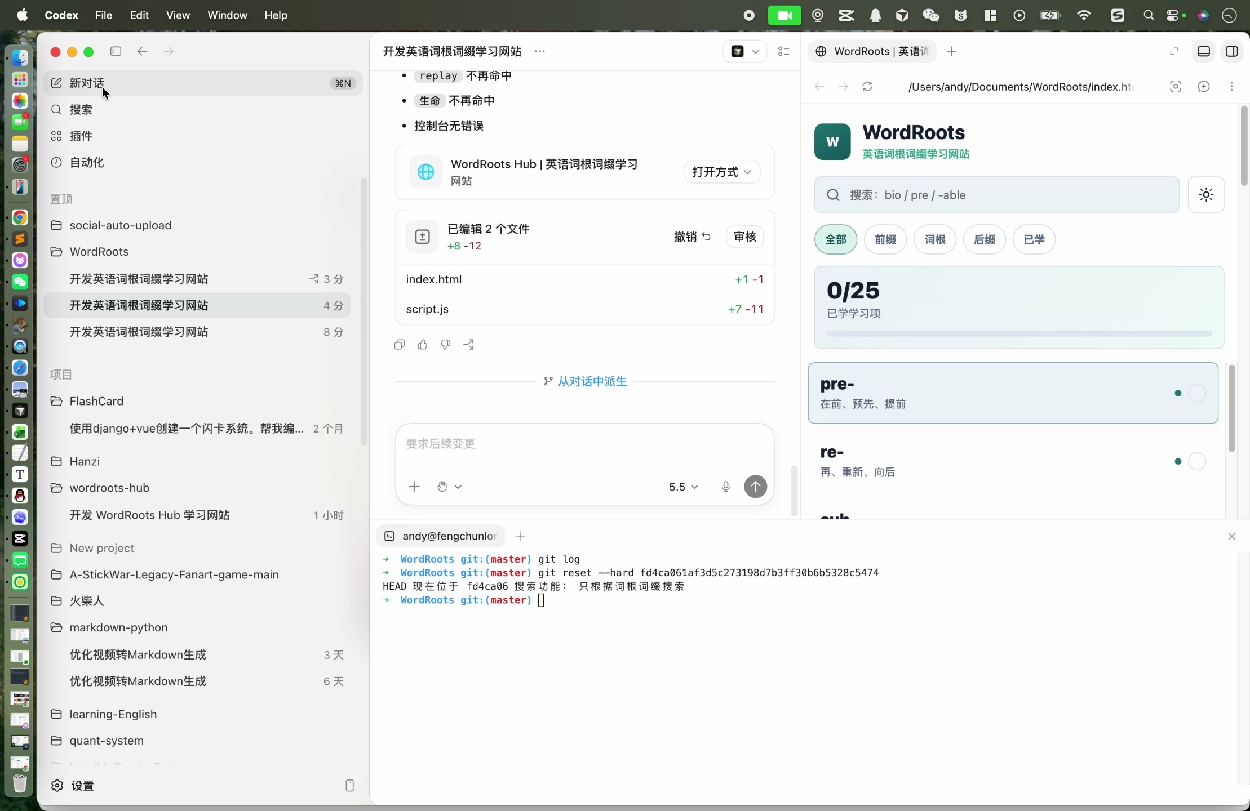This screenshot has width=1250, height=811.
Task: Focus the WordRoots search field
Action: click(x=996, y=195)
